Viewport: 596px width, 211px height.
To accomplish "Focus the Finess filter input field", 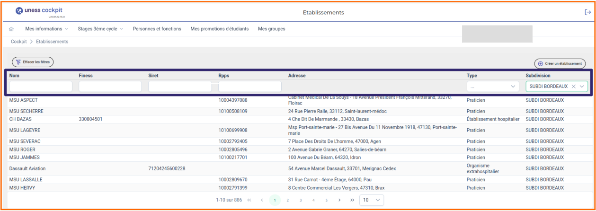I will [110, 87].
